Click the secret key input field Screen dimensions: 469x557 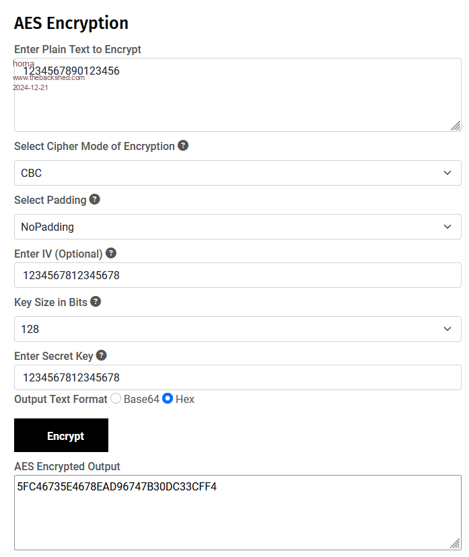click(238, 377)
